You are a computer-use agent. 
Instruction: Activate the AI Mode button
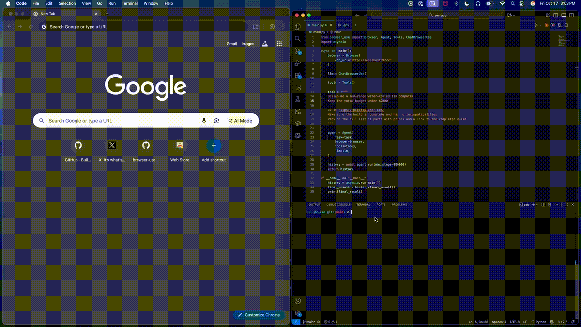coord(241,121)
